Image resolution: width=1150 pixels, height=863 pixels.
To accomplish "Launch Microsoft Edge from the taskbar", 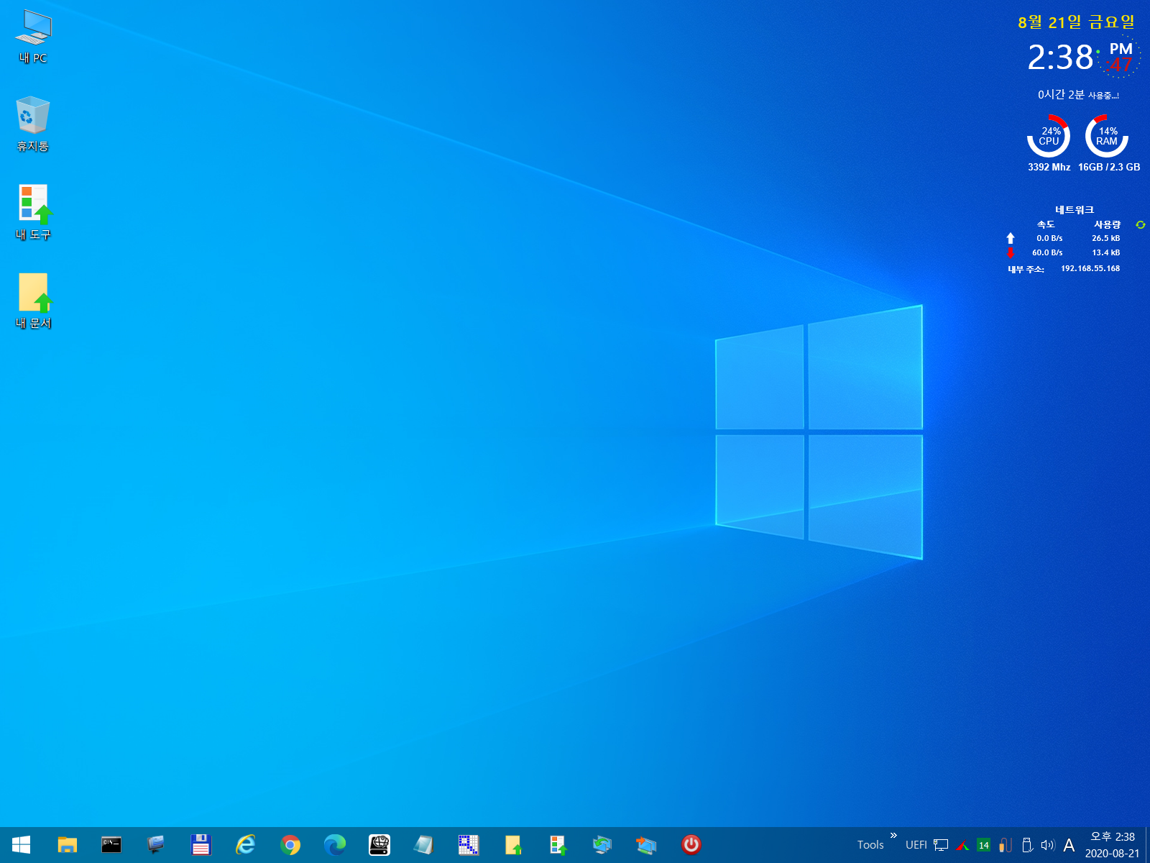I will [335, 845].
